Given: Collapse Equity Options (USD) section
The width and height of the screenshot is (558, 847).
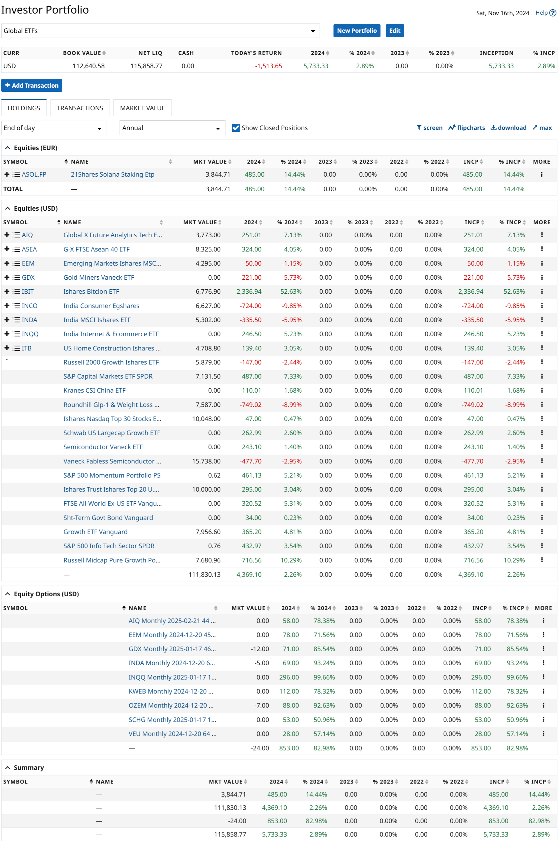Looking at the screenshot, I should [8, 594].
